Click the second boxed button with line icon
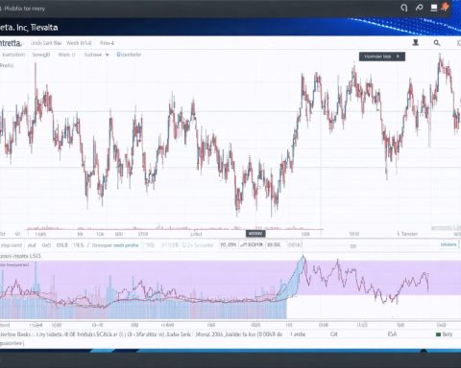461x368 pixels. pos(252,245)
